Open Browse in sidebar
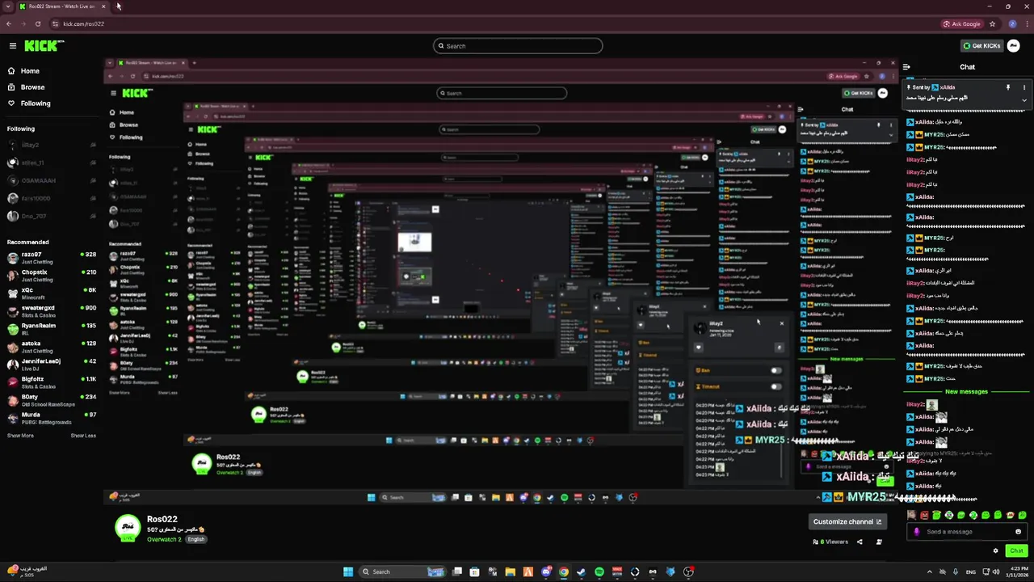Screen dimensions: 1034x582 click(x=26, y=87)
